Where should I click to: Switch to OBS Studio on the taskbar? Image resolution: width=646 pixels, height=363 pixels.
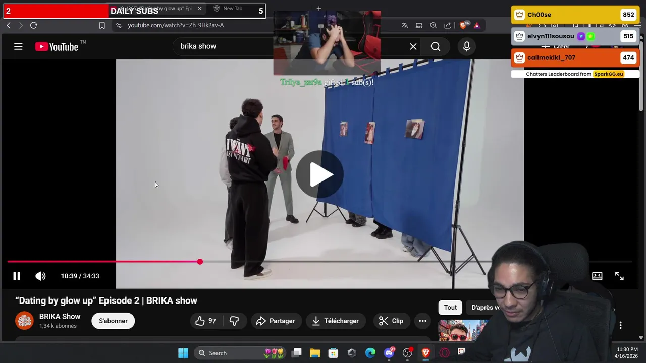pos(407,353)
